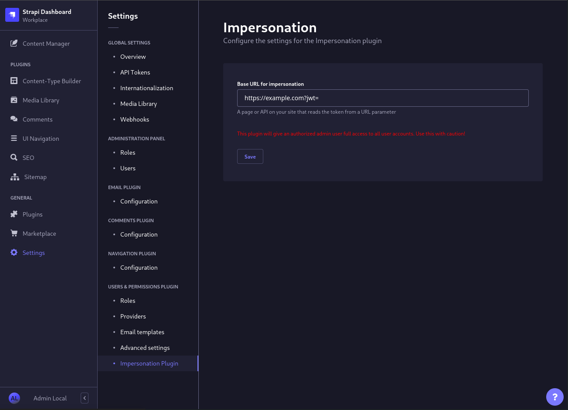Image resolution: width=568 pixels, height=410 pixels.
Task: Click the Content-Type Builder layout icon
Action: click(x=14, y=81)
